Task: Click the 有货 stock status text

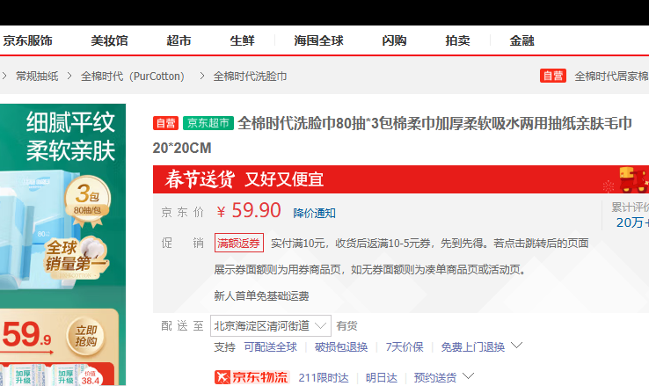Action: [346, 326]
